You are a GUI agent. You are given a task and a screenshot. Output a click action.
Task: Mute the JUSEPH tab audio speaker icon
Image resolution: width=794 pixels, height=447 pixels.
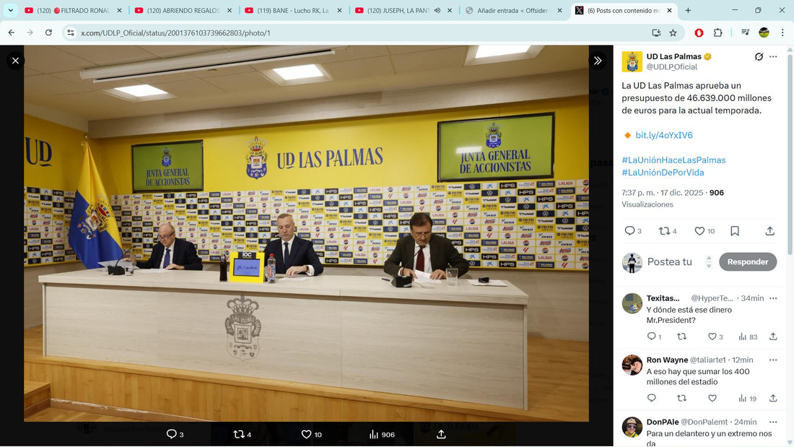(x=437, y=11)
